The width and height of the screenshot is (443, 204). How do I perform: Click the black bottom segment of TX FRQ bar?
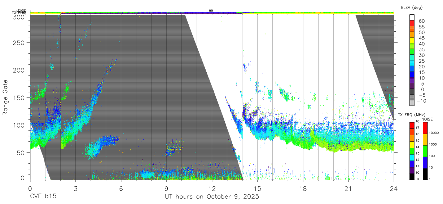(412, 176)
